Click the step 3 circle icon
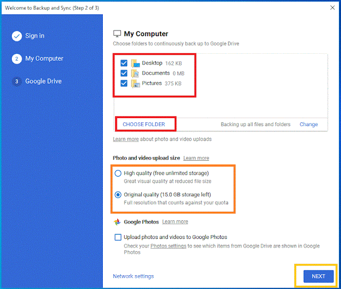This screenshot has height=289, width=341. click(17, 82)
